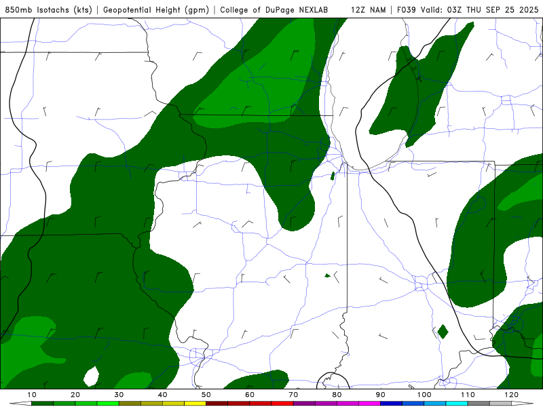
Task: Select the dark olive 30-35 kt legend swatch
Action: click(130, 404)
